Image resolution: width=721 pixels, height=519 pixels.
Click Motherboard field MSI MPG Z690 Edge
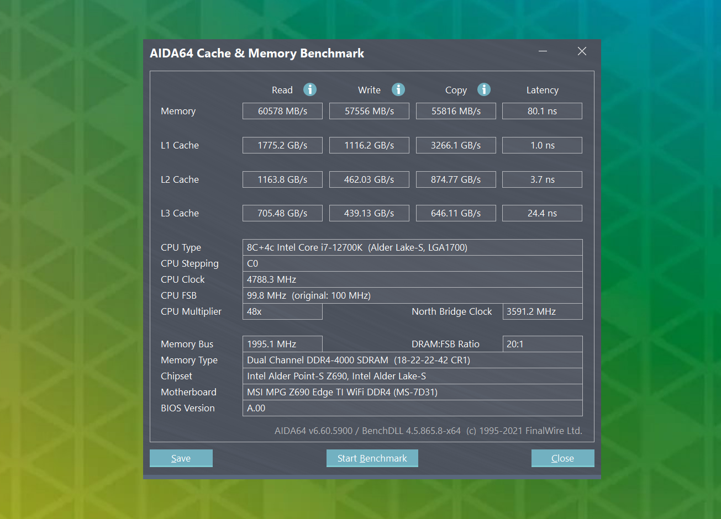(x=413, y=392)
